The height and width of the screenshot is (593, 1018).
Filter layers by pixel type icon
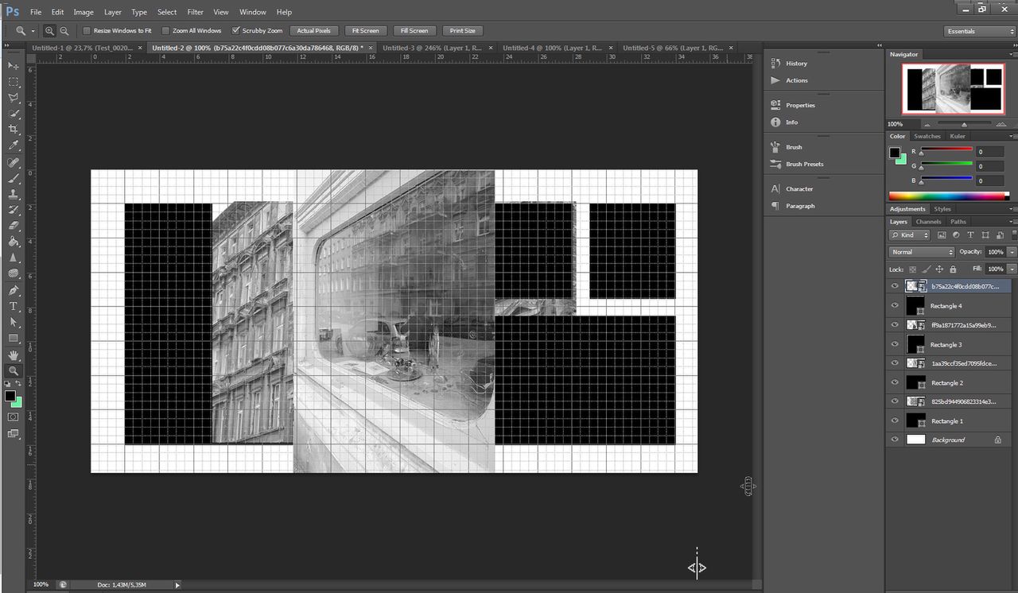pos(942,235)
